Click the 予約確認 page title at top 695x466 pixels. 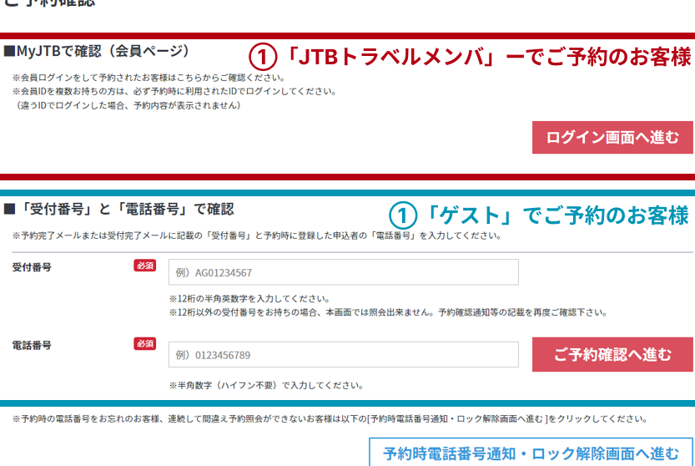[50, 3]
